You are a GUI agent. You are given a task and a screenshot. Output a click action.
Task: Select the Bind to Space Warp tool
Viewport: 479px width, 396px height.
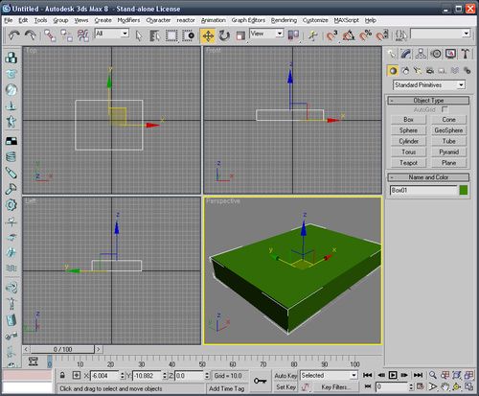click(83, 35)
